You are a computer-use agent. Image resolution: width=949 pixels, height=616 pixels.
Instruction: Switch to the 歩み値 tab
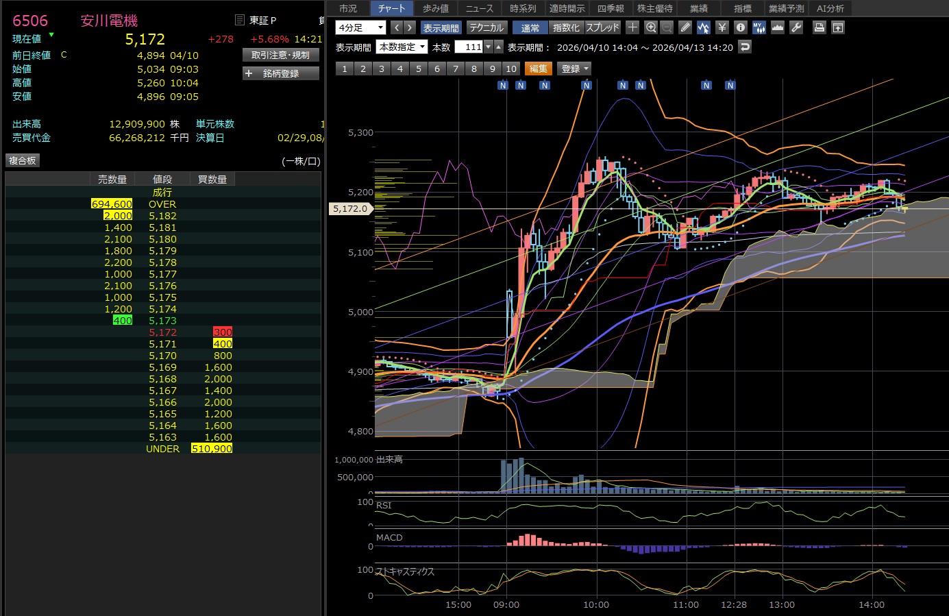pos(435,8)
